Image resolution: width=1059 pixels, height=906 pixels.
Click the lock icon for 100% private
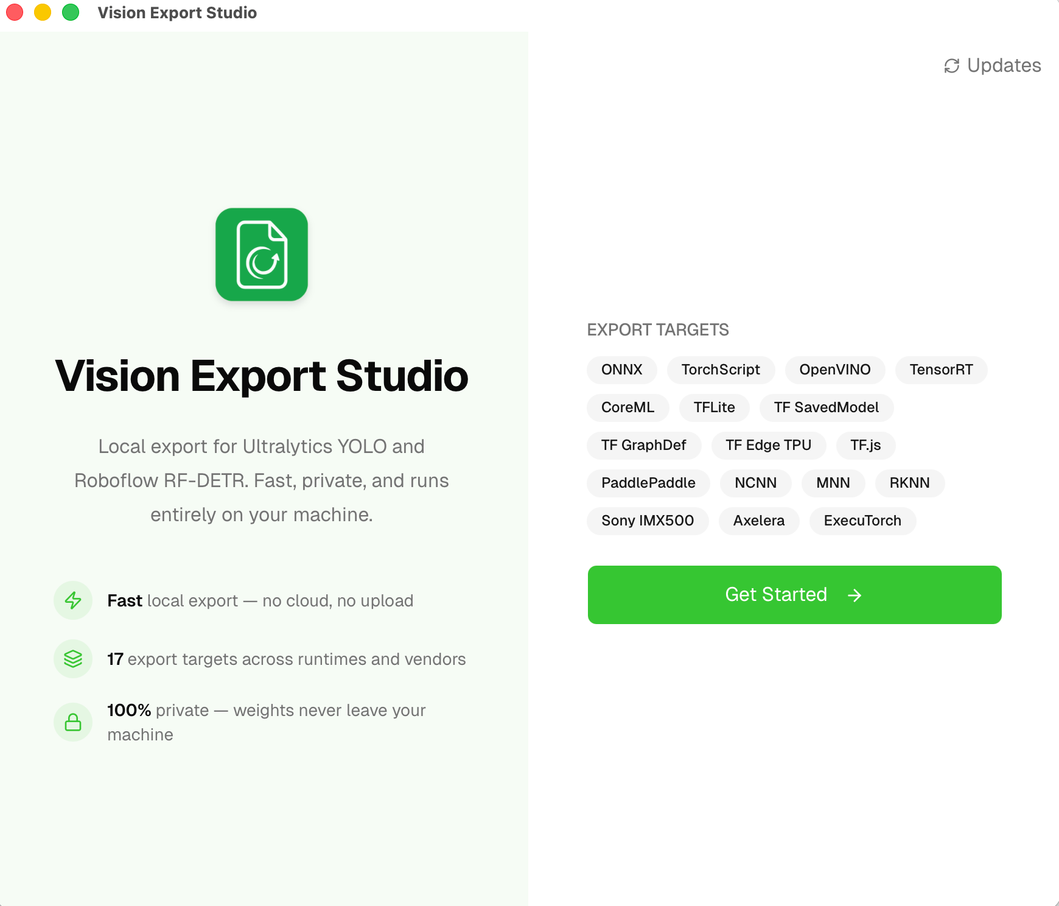(73, 722)
